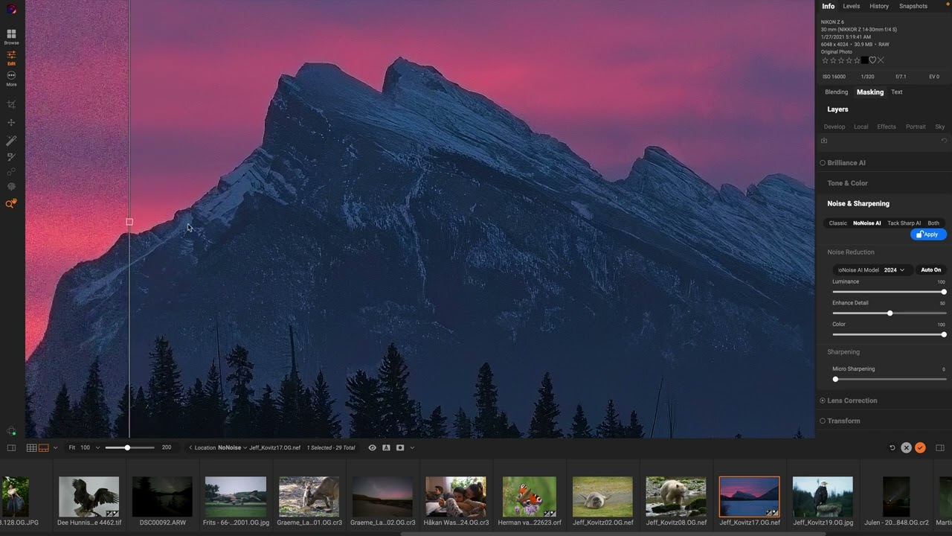Open the More modules menu
This screenshot has width=952, height=536.
pyautogui.click(x=11, y=78)
